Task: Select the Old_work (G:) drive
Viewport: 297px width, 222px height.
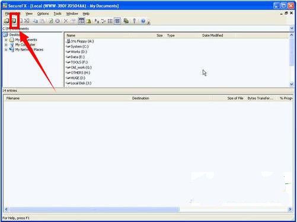Action: (79, 68)
